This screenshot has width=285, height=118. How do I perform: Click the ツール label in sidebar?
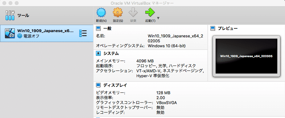[x=23, y=15]
